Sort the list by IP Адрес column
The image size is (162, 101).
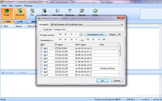tap(65, 45)
